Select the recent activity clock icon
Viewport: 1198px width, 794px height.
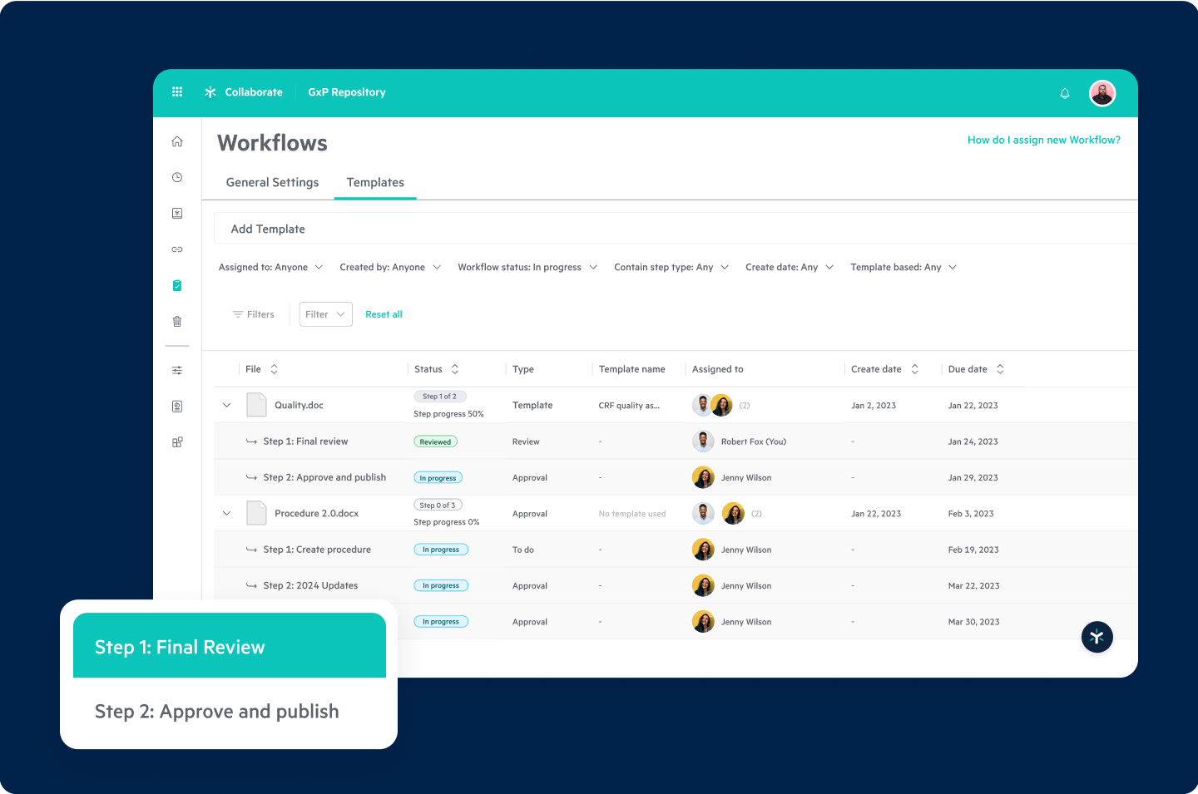click(x=176, y=177)
